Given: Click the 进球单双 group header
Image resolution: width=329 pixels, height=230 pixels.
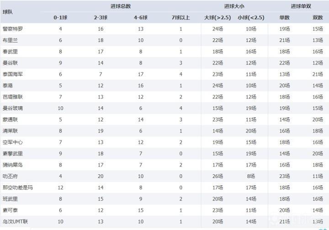Looking at the screenshot, I should tap(302, 6).
